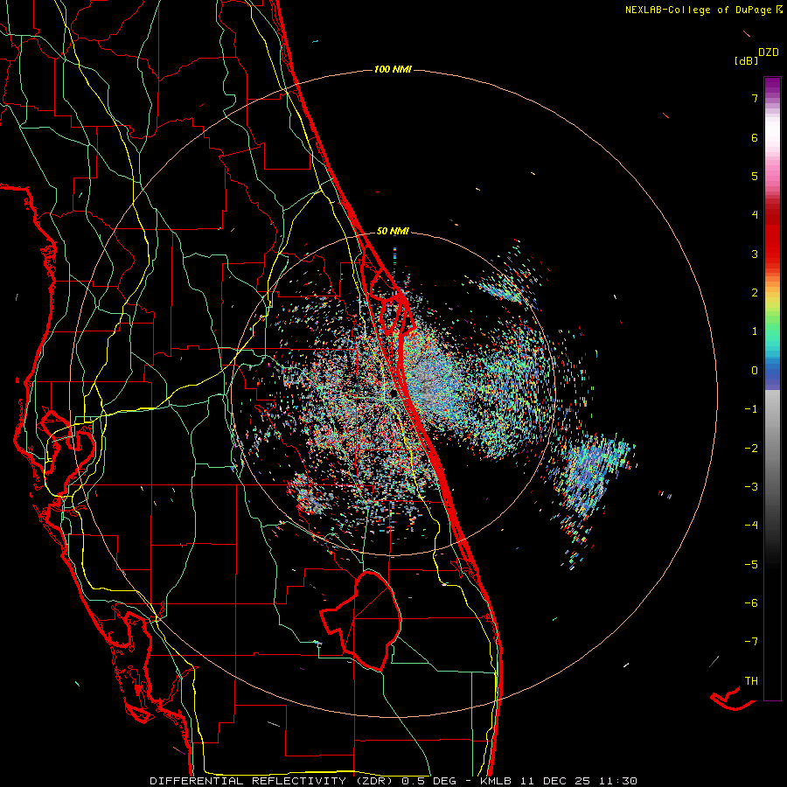Viewport: 787px width, 787px height.
Task: Click the 0 dB label on color scale
Action: pyautogui.click(x=755, y=371)
